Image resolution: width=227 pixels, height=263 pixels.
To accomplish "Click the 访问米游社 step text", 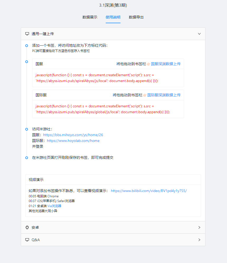I will coord(42,129).
